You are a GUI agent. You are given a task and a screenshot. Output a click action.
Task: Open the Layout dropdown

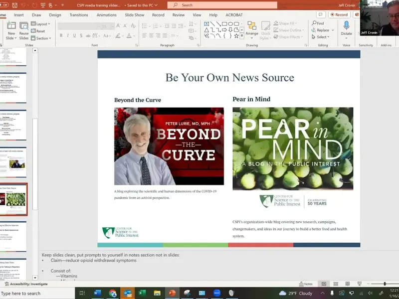[40, 24]
